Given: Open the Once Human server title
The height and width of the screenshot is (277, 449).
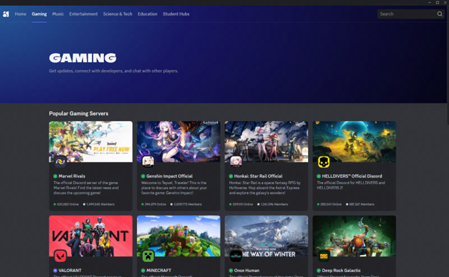Looking at the screenshot, I should click(x=246, y=270).
